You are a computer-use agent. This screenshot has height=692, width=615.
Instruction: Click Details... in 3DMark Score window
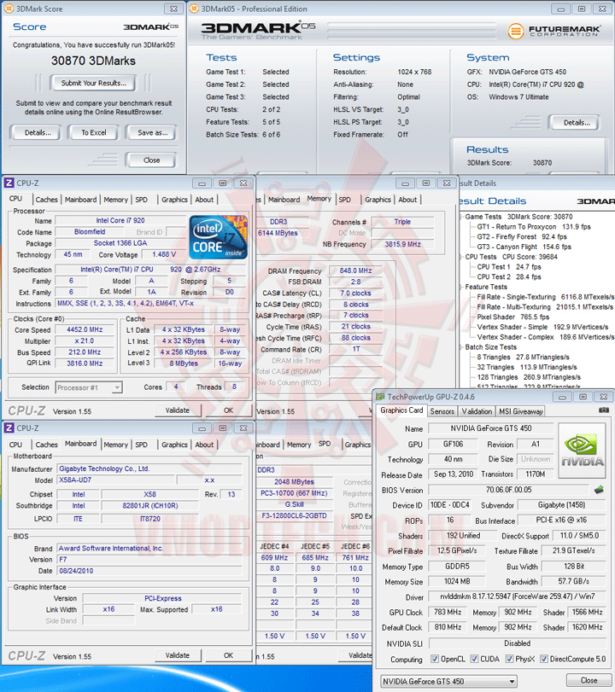(x=37, y=133)
